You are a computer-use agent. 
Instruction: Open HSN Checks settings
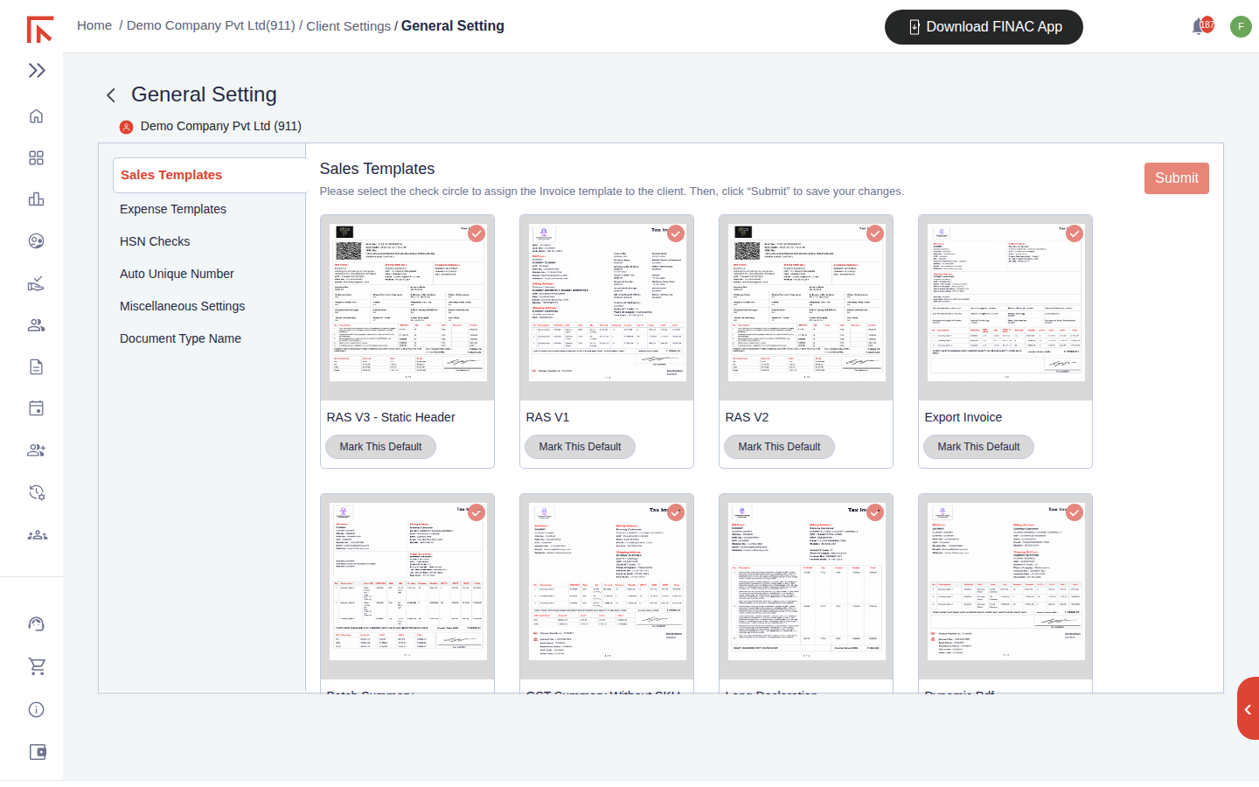[x=155, y=241]
